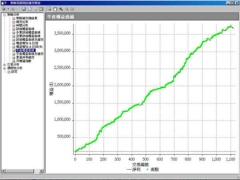
Task: Select 時間分析 in the tree
Action: (22, 25)
